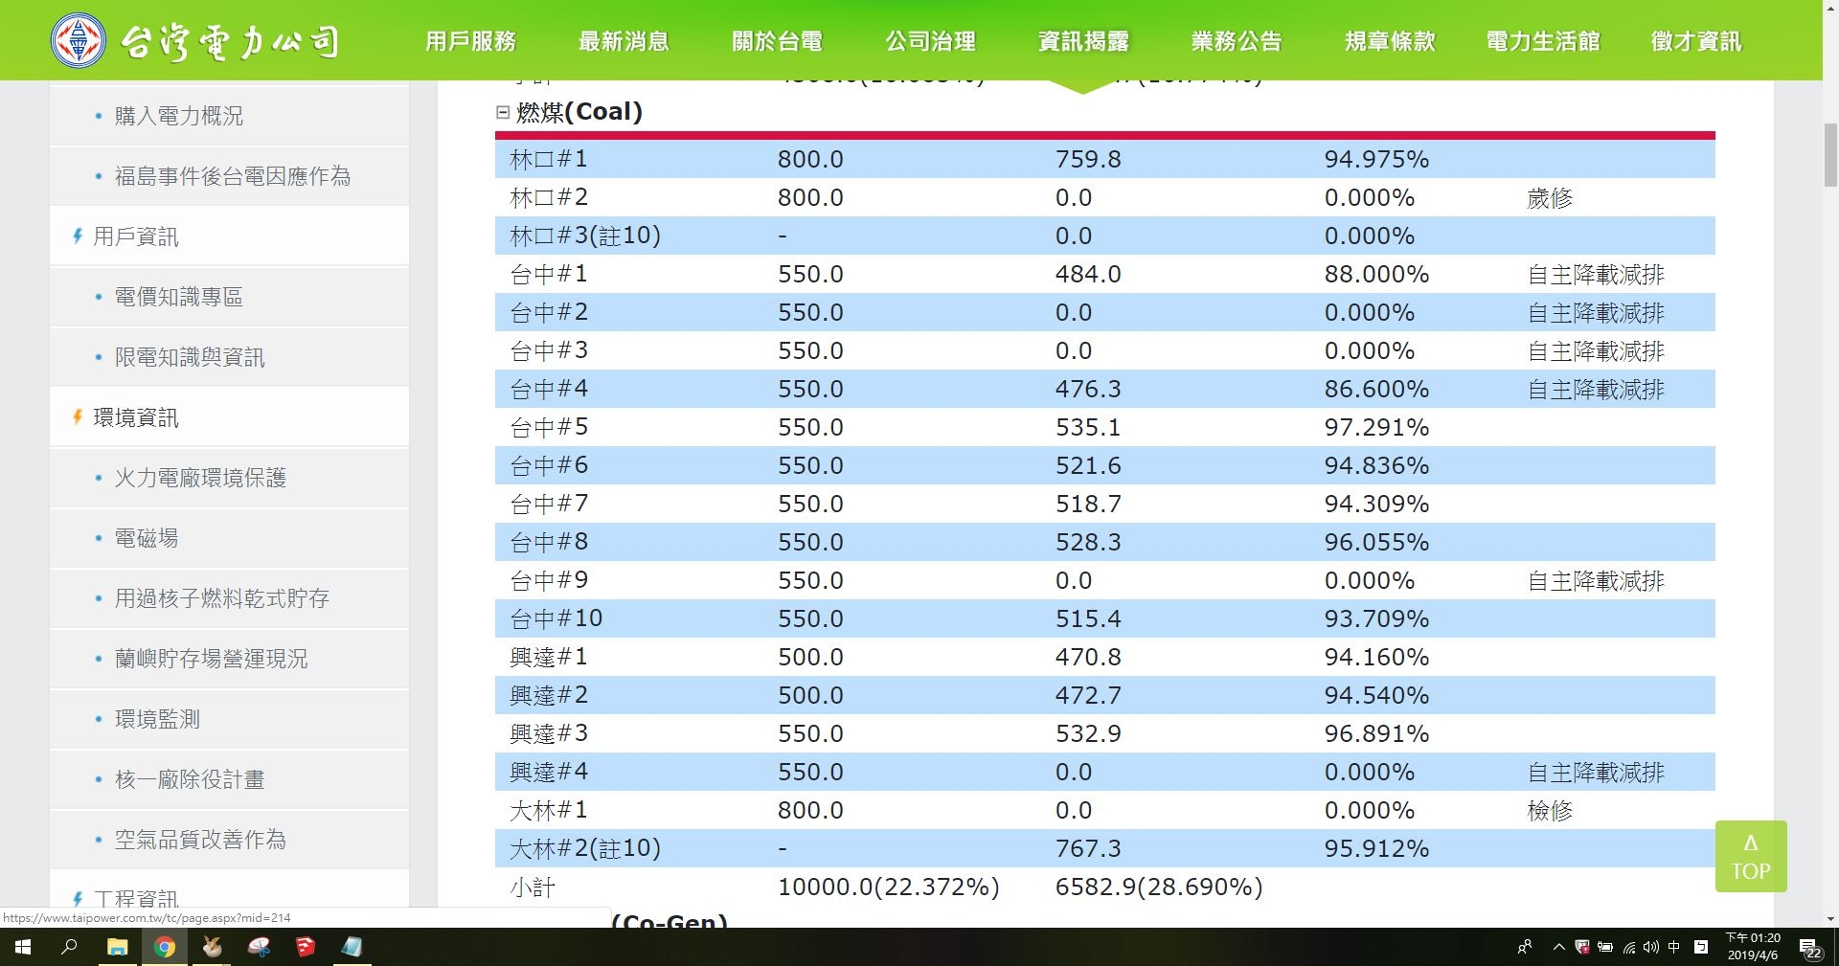Open 電價知識專區 sidebar link
Viewport: 1839px width, 966px height.
click(x=178, y=297)
